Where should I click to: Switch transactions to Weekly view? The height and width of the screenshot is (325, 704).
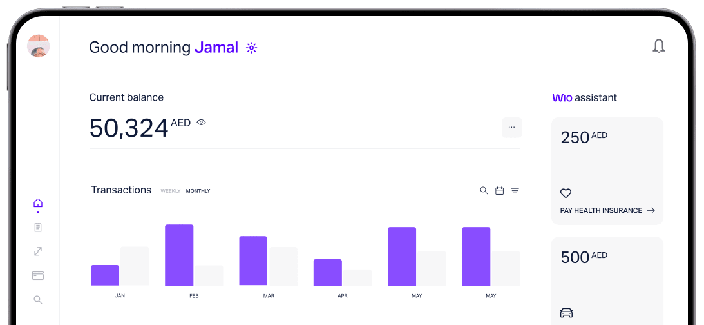coord(171,191)
